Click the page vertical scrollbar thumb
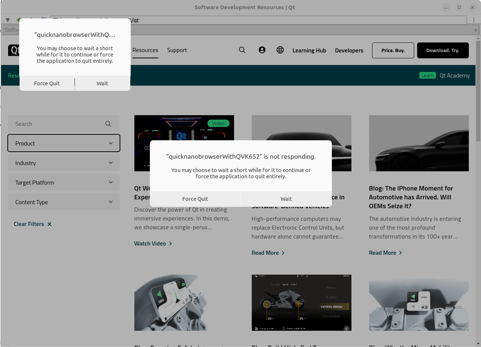481x347 pixels. coord(478,90)
